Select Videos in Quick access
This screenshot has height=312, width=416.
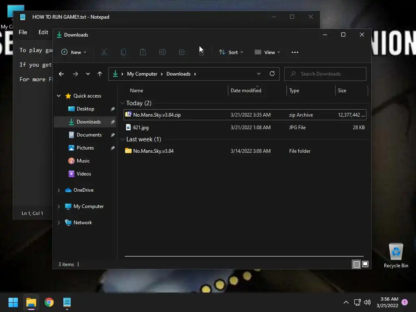point(84,173)
